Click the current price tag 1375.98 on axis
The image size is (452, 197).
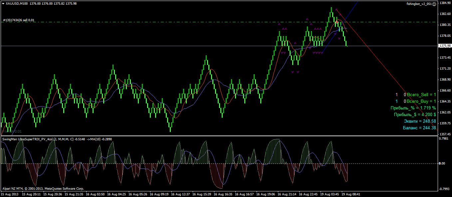coord(445,46)
